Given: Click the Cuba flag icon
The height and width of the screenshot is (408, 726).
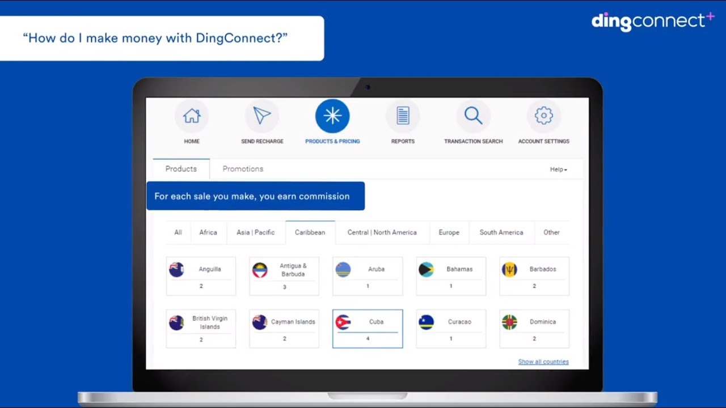Looking at the screenshot, I should pyautogui.click(x=343, y=322).
